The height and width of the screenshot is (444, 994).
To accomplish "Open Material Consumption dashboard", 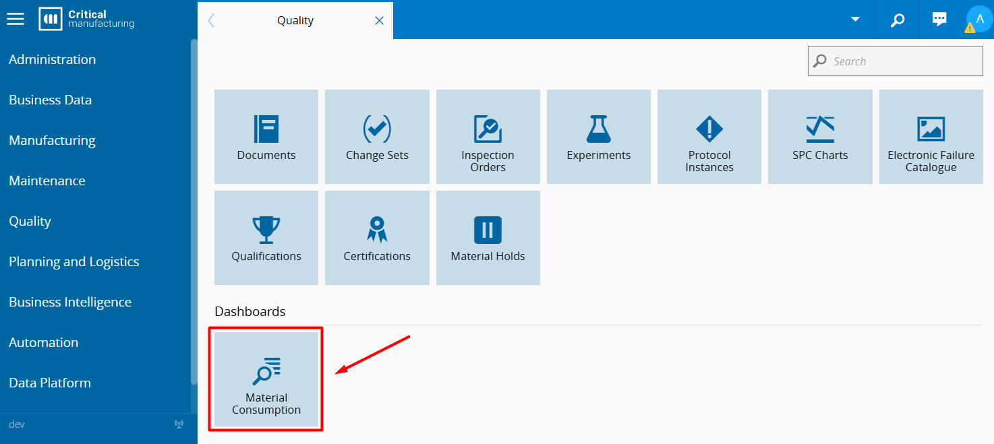I will [266, 379].
